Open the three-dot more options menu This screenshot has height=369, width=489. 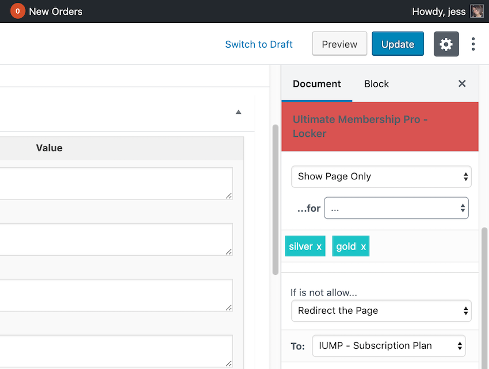pyautogui.click(x=473, y=44)
